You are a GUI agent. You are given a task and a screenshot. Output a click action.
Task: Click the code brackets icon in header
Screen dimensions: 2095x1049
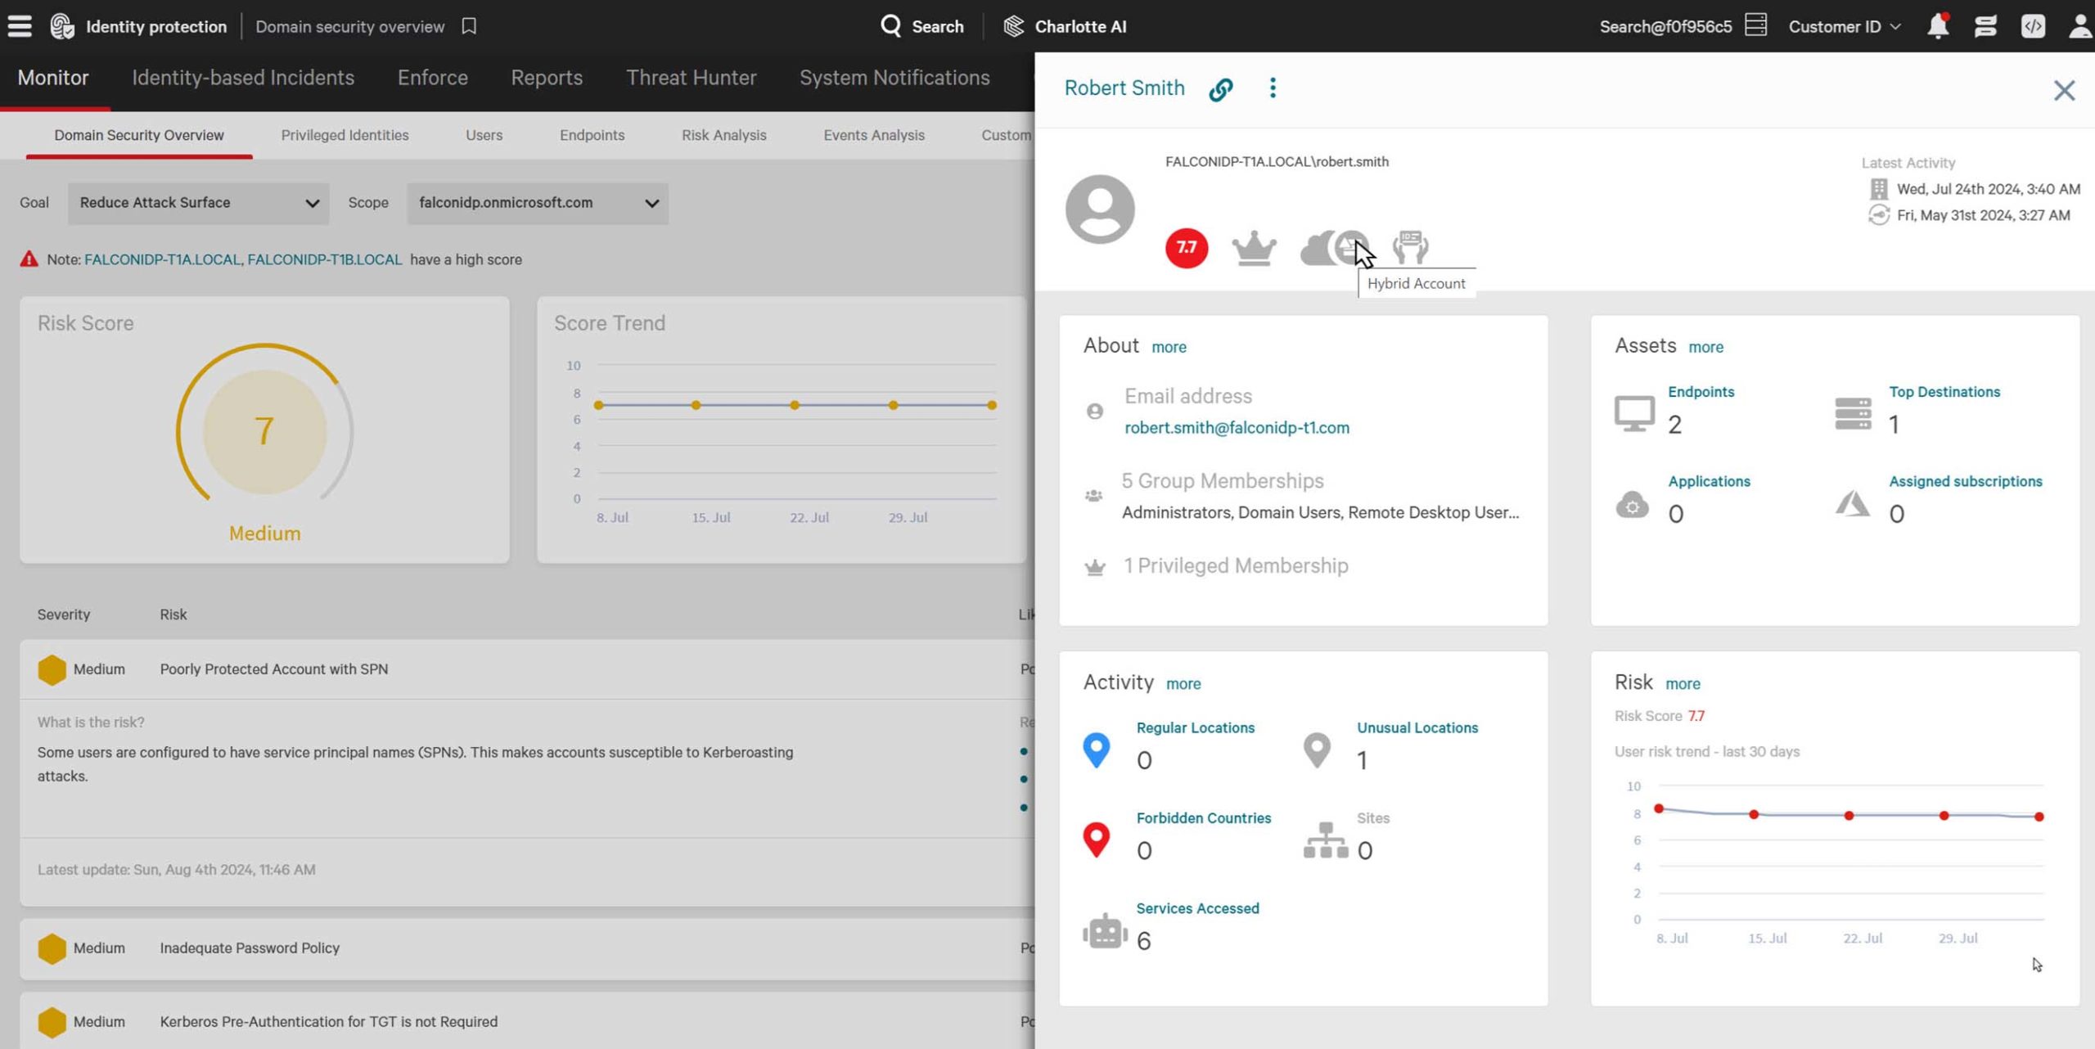[x=2033, y=26]
